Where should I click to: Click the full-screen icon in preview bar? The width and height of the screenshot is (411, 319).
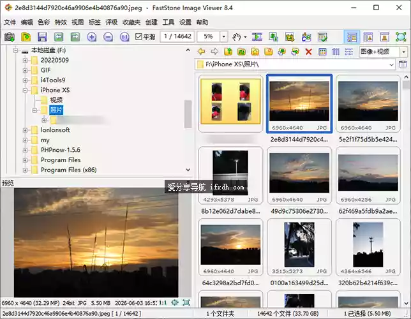(x=186, y=303)
